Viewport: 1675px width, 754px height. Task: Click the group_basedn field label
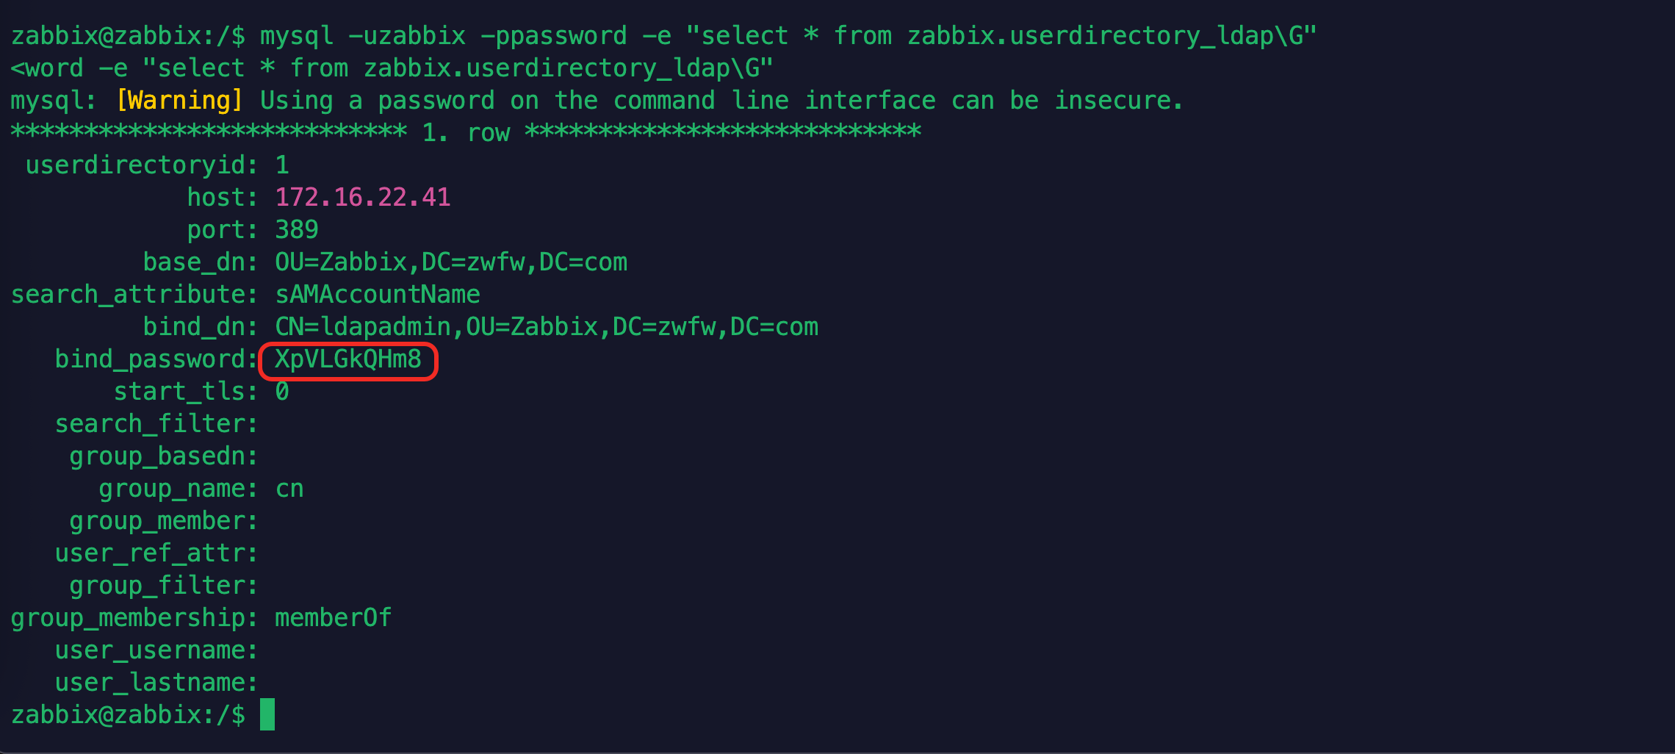(163, 456)
